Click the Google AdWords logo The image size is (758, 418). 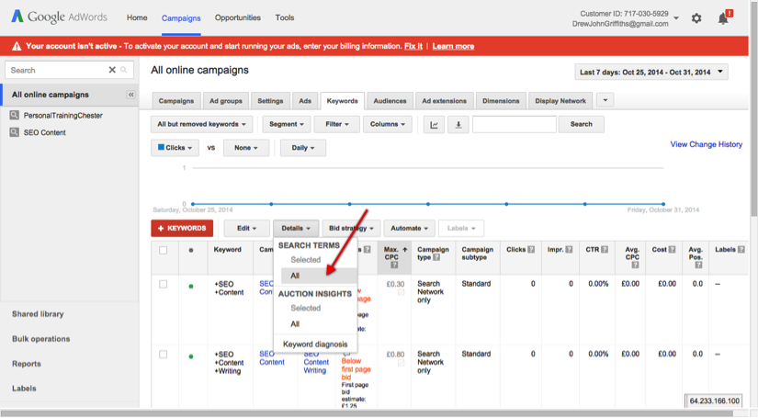pyautogui.click(x=59, y=17)
